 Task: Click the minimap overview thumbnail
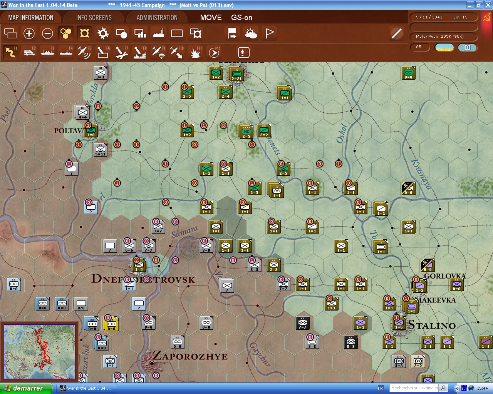[39, 352]
